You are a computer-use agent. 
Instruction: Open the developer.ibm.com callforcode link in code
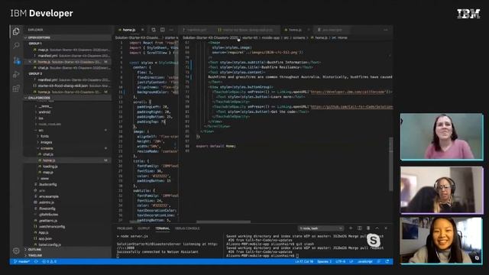coord(348,92)
